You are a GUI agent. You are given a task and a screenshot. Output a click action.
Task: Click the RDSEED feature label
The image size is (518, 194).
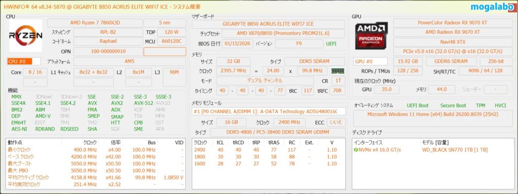69,129
